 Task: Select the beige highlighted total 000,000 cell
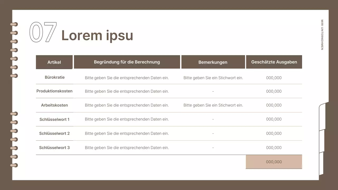point(274,162)
